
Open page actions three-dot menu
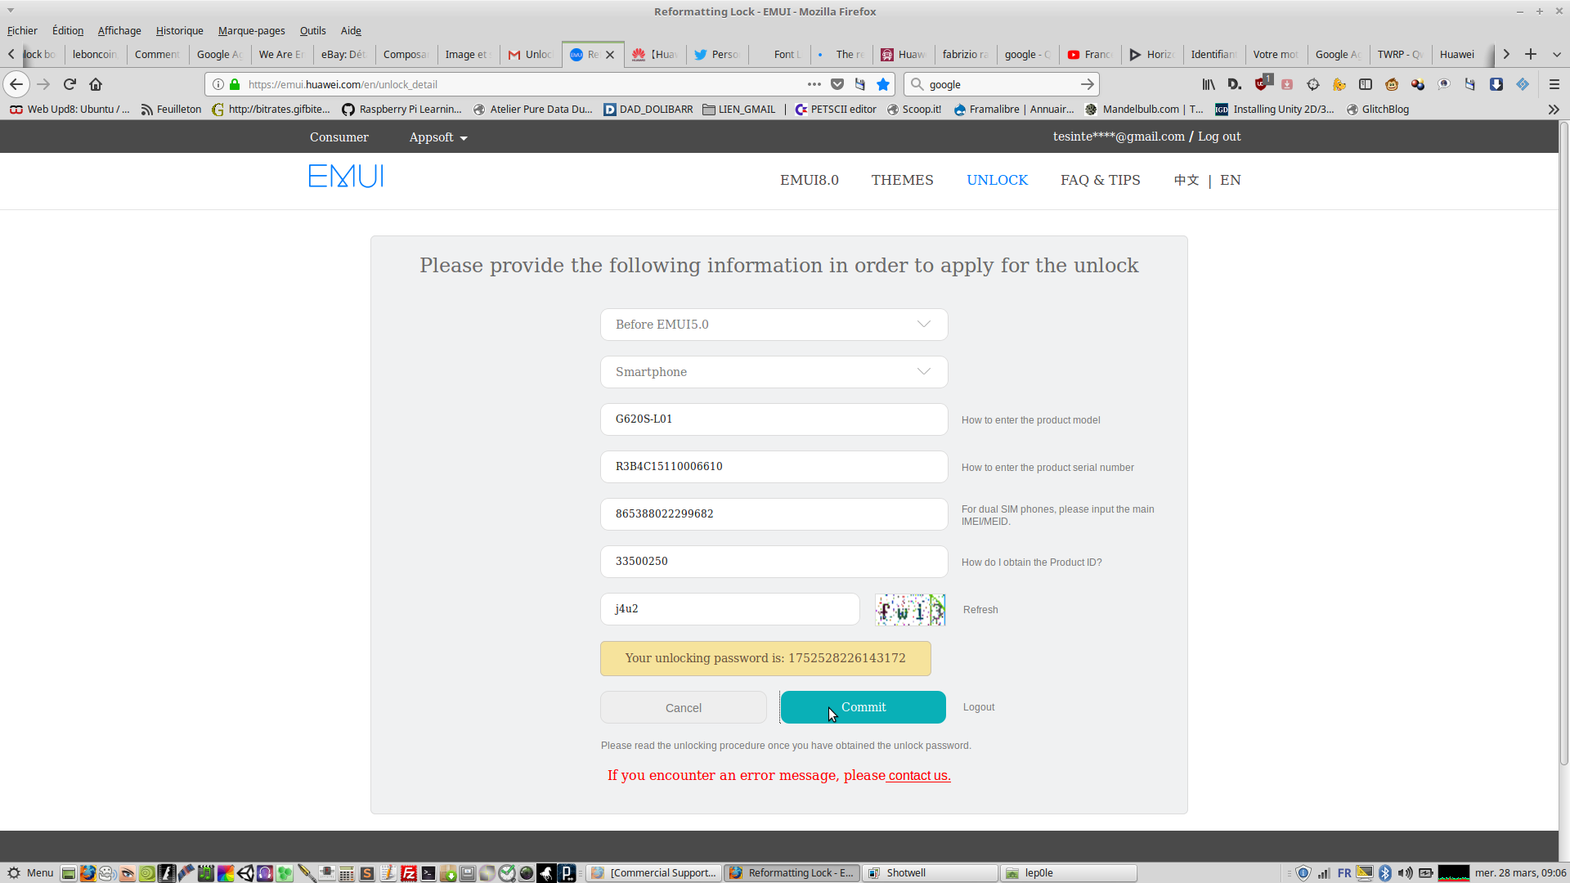click(x=814, y=84)
